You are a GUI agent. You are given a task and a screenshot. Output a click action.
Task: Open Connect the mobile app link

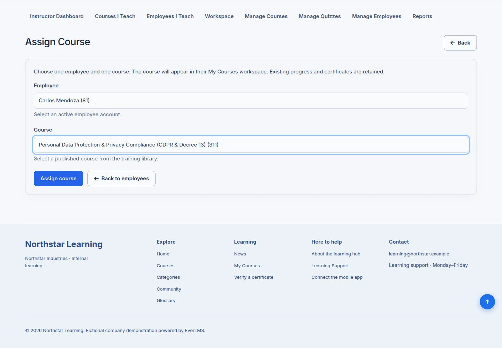(x=337, y=277)
